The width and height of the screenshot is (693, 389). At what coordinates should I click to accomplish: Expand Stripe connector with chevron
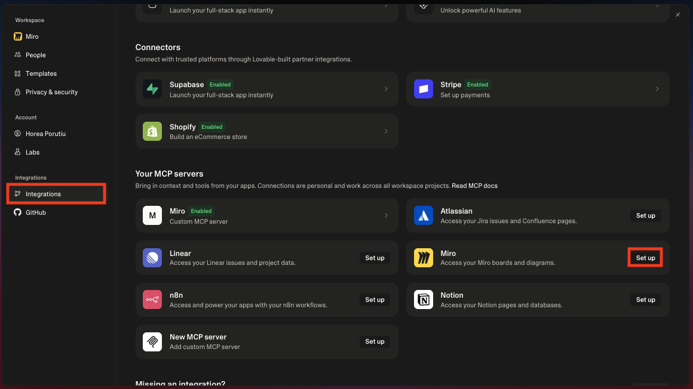pyautogui.click(x=657, y=89)
